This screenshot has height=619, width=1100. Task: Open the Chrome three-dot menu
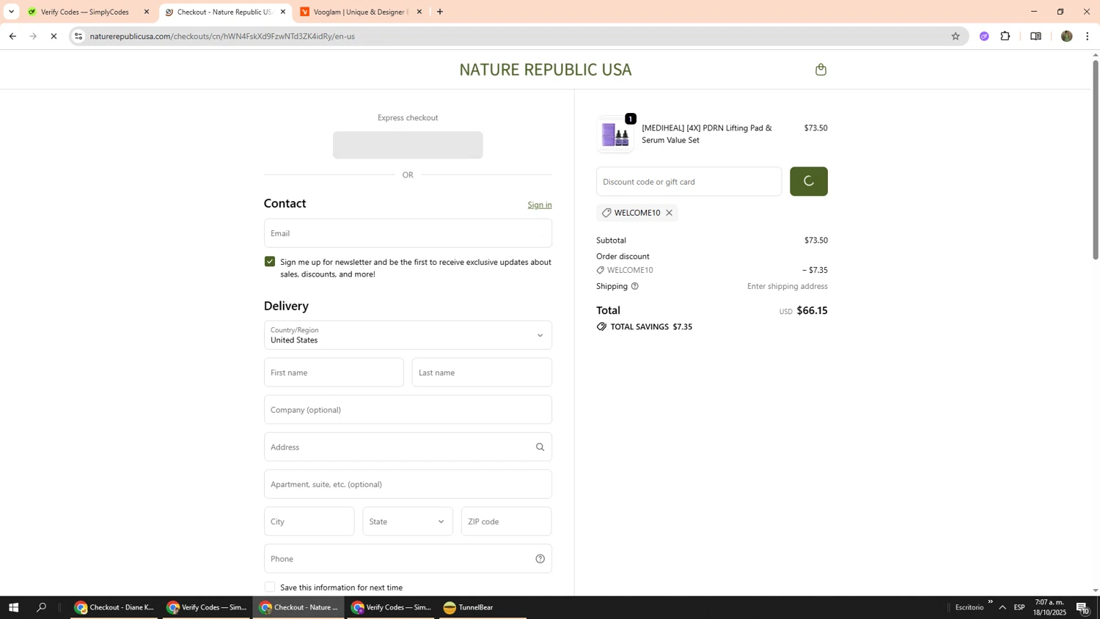coord(1088,36)
